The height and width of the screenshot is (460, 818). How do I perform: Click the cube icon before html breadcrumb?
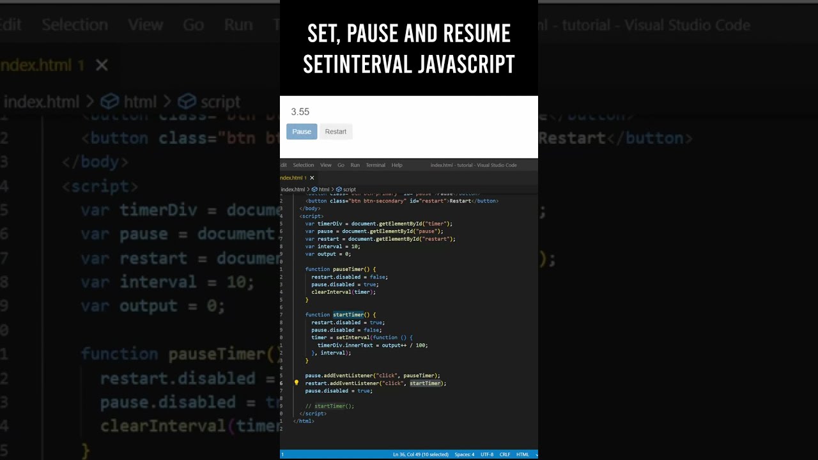tap(314, 190)
